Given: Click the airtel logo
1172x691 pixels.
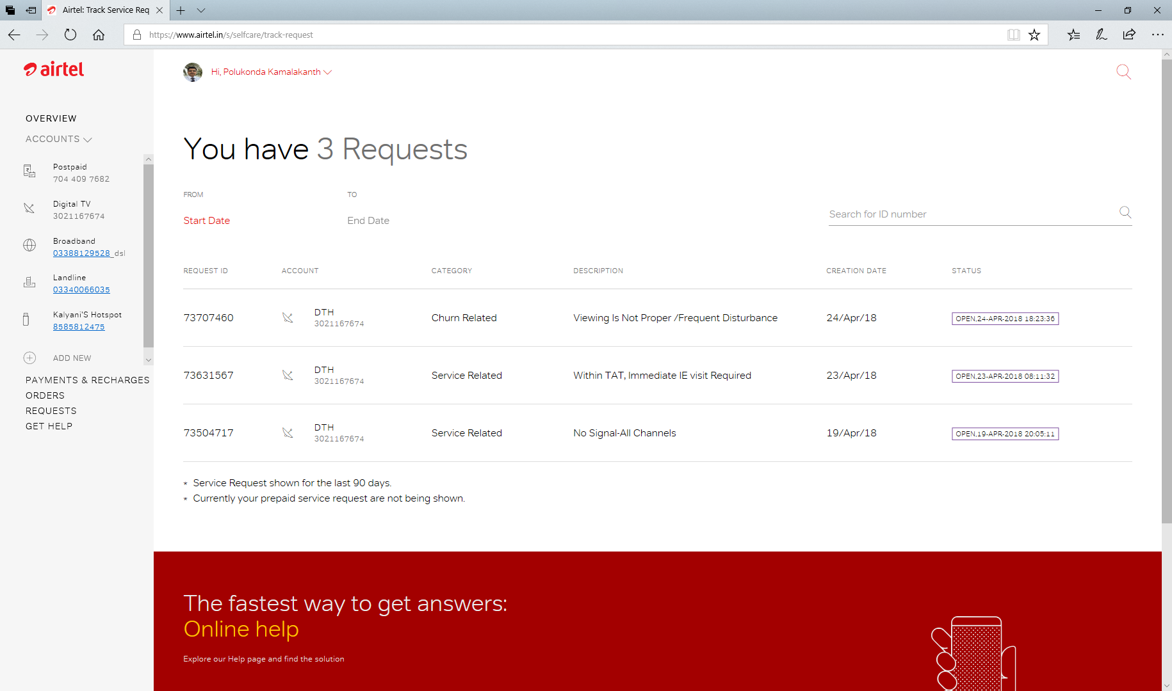Looking at the screenshot, I should tap(54, 70).
